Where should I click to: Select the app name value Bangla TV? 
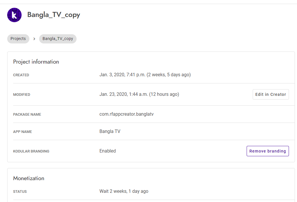coord(110,132)
